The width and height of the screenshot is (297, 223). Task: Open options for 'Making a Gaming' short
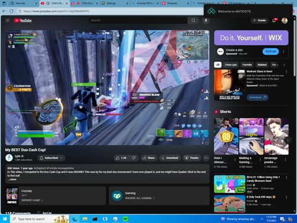[260, 159]
